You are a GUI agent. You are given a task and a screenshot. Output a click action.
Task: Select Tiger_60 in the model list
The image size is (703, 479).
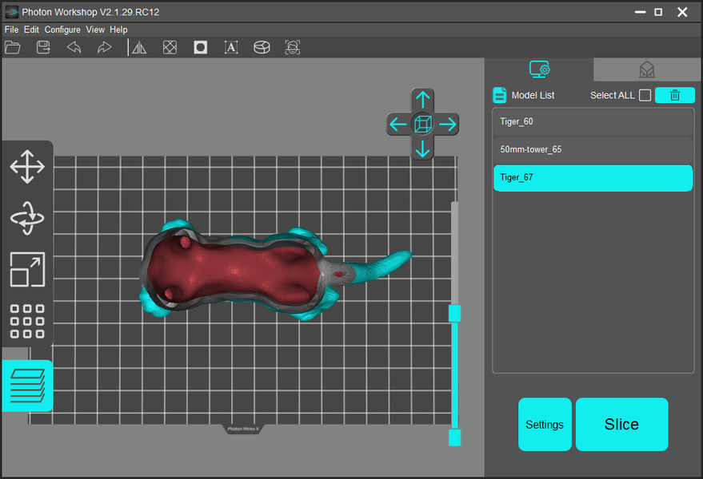tap(593, 122)
